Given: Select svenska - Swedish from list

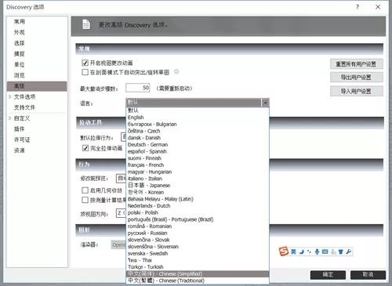Looking at the screenshot, I should pos(198,253).
